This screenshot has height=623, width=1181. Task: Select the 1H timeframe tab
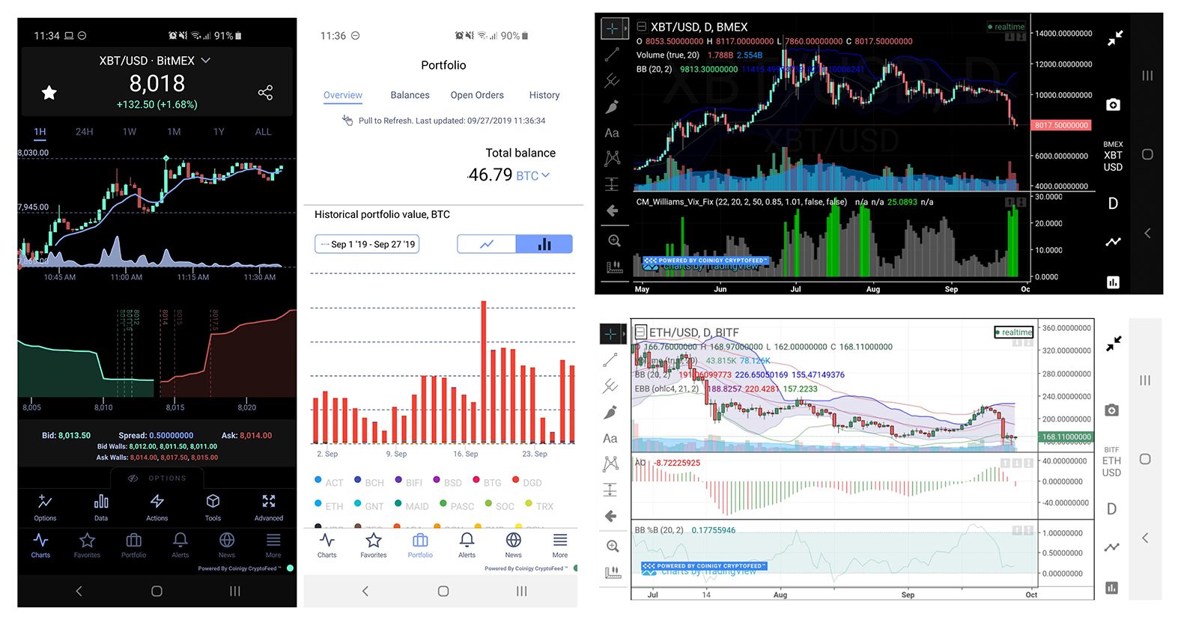[40, 132]
